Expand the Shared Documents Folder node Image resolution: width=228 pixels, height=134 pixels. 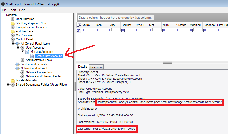pyautogui.click(x=8, y=85)
